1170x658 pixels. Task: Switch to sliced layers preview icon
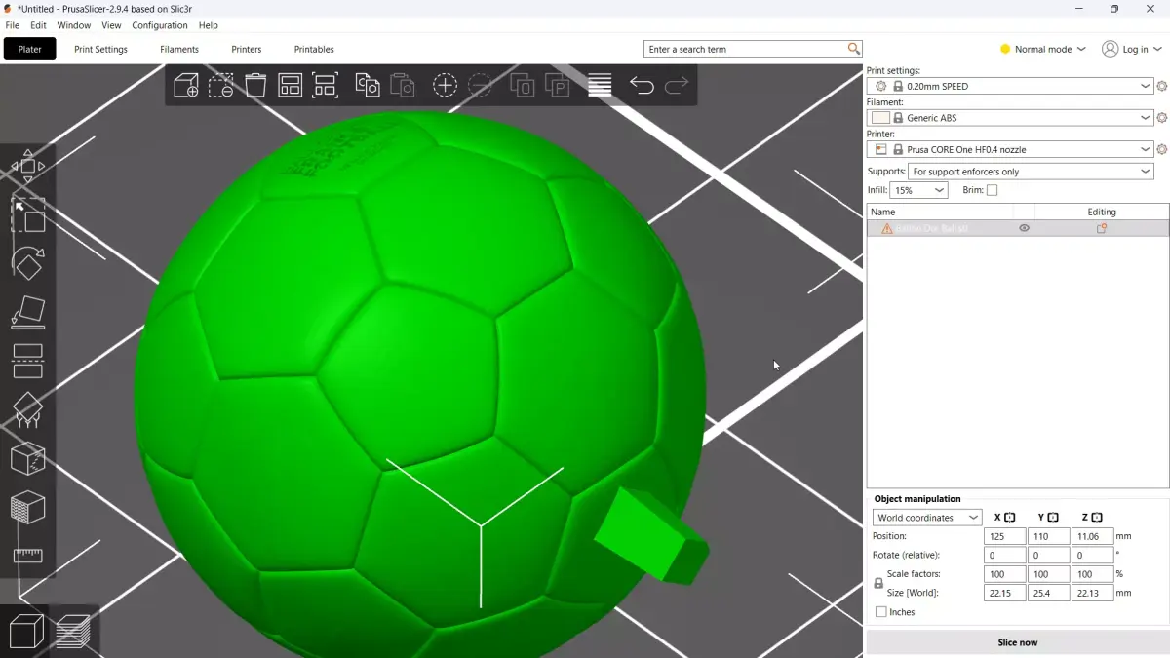73,632
